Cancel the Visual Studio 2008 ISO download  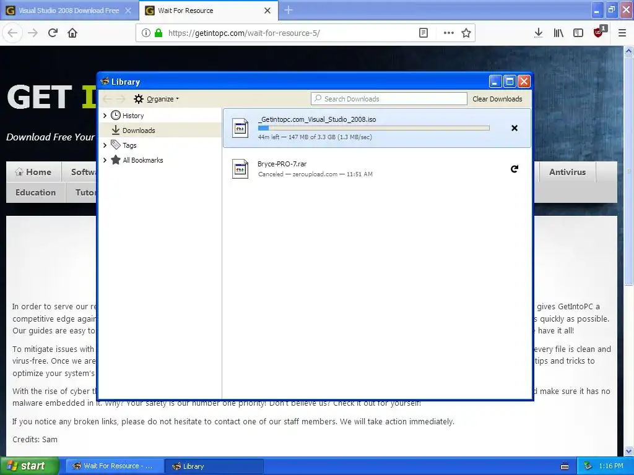point(515,128)
